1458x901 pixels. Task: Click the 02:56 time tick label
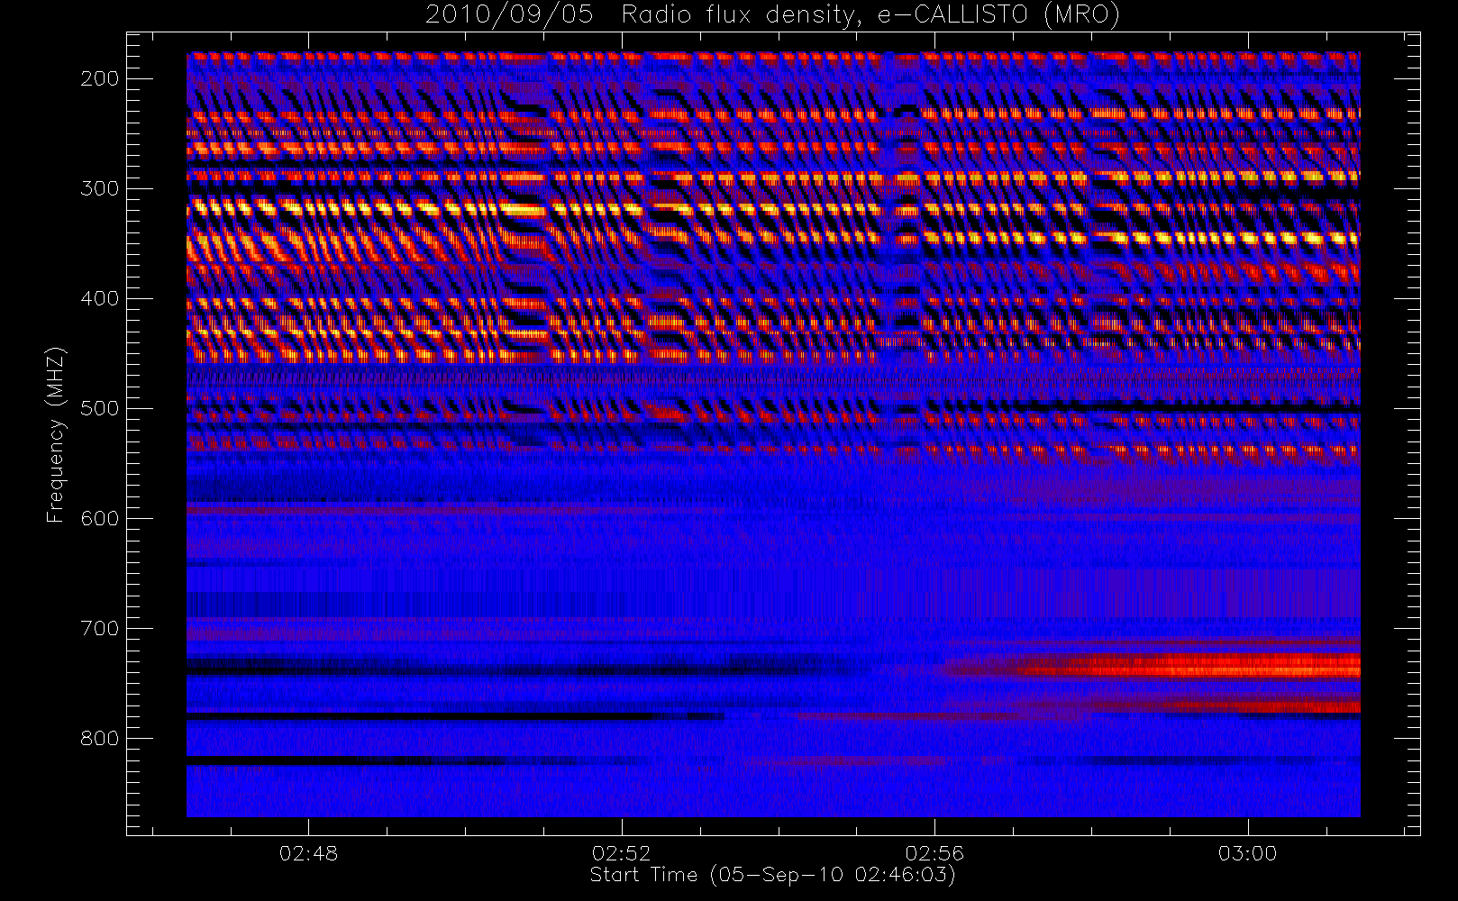tap(934, 853)
